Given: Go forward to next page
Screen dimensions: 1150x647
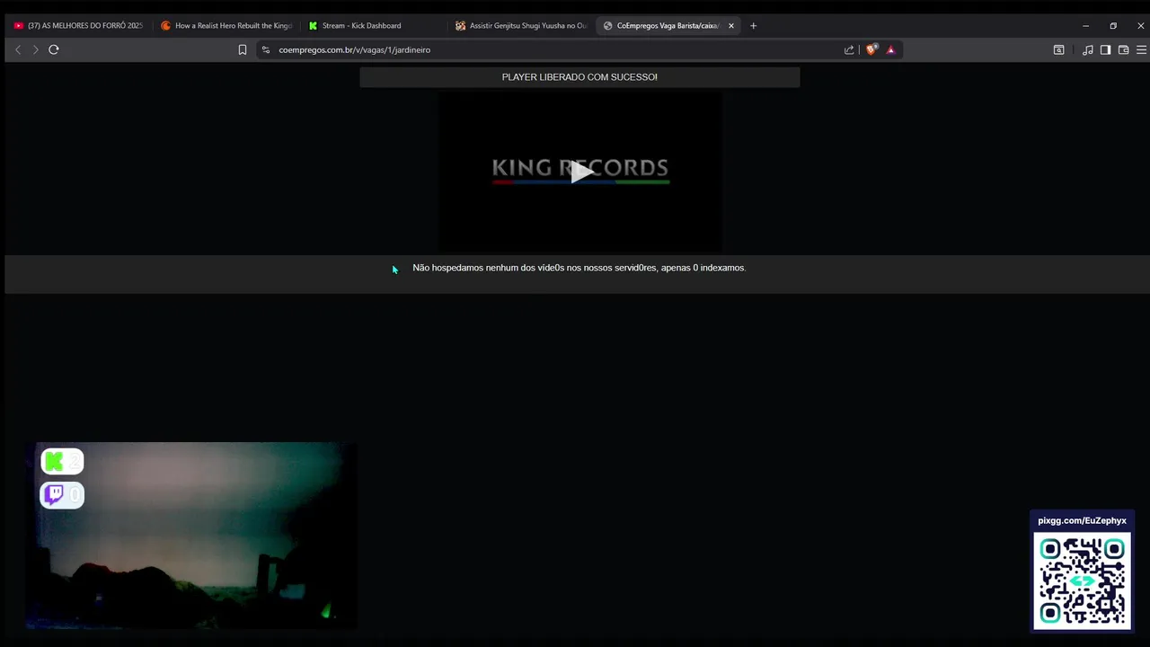Looking at the screenshot, I should (x=35, y=49).
